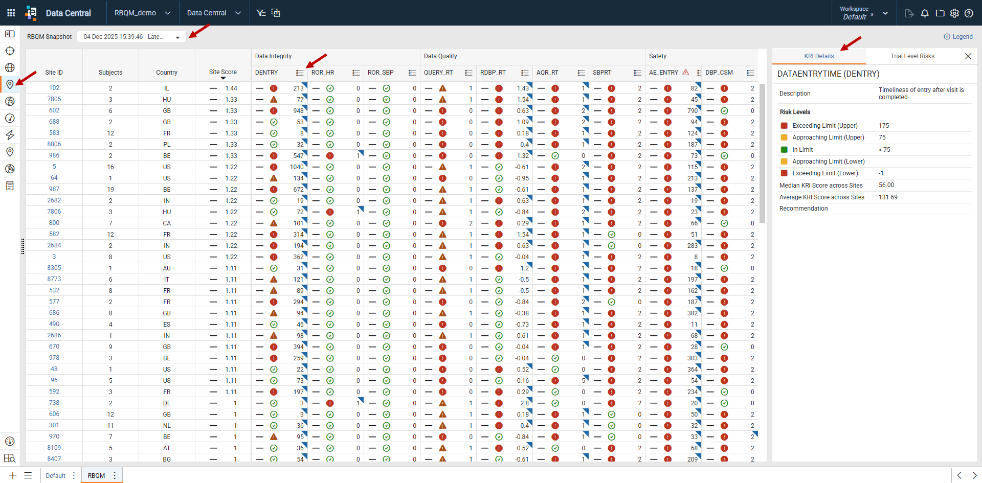Image resolution: width=982 pixels, height=483 pixels.
Task: Click Site ID column header
Action: (54, 73)
